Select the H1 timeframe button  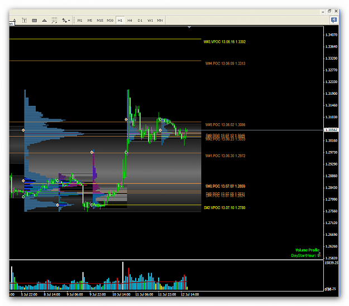tap(120, 21)
